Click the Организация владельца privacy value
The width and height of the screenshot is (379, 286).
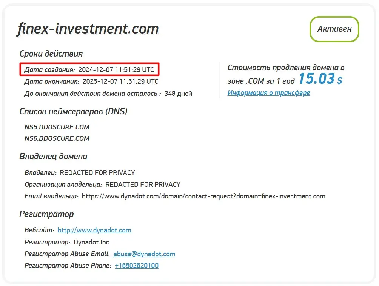click(144, 184)
